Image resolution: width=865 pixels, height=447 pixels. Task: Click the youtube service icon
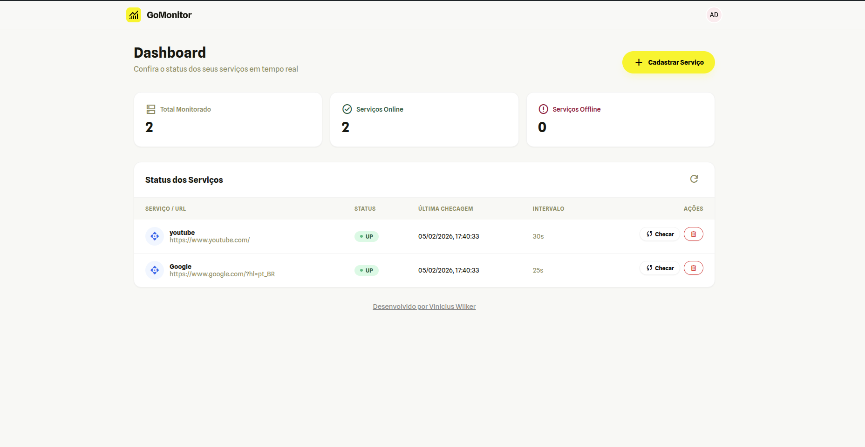(x=155, y=236)
